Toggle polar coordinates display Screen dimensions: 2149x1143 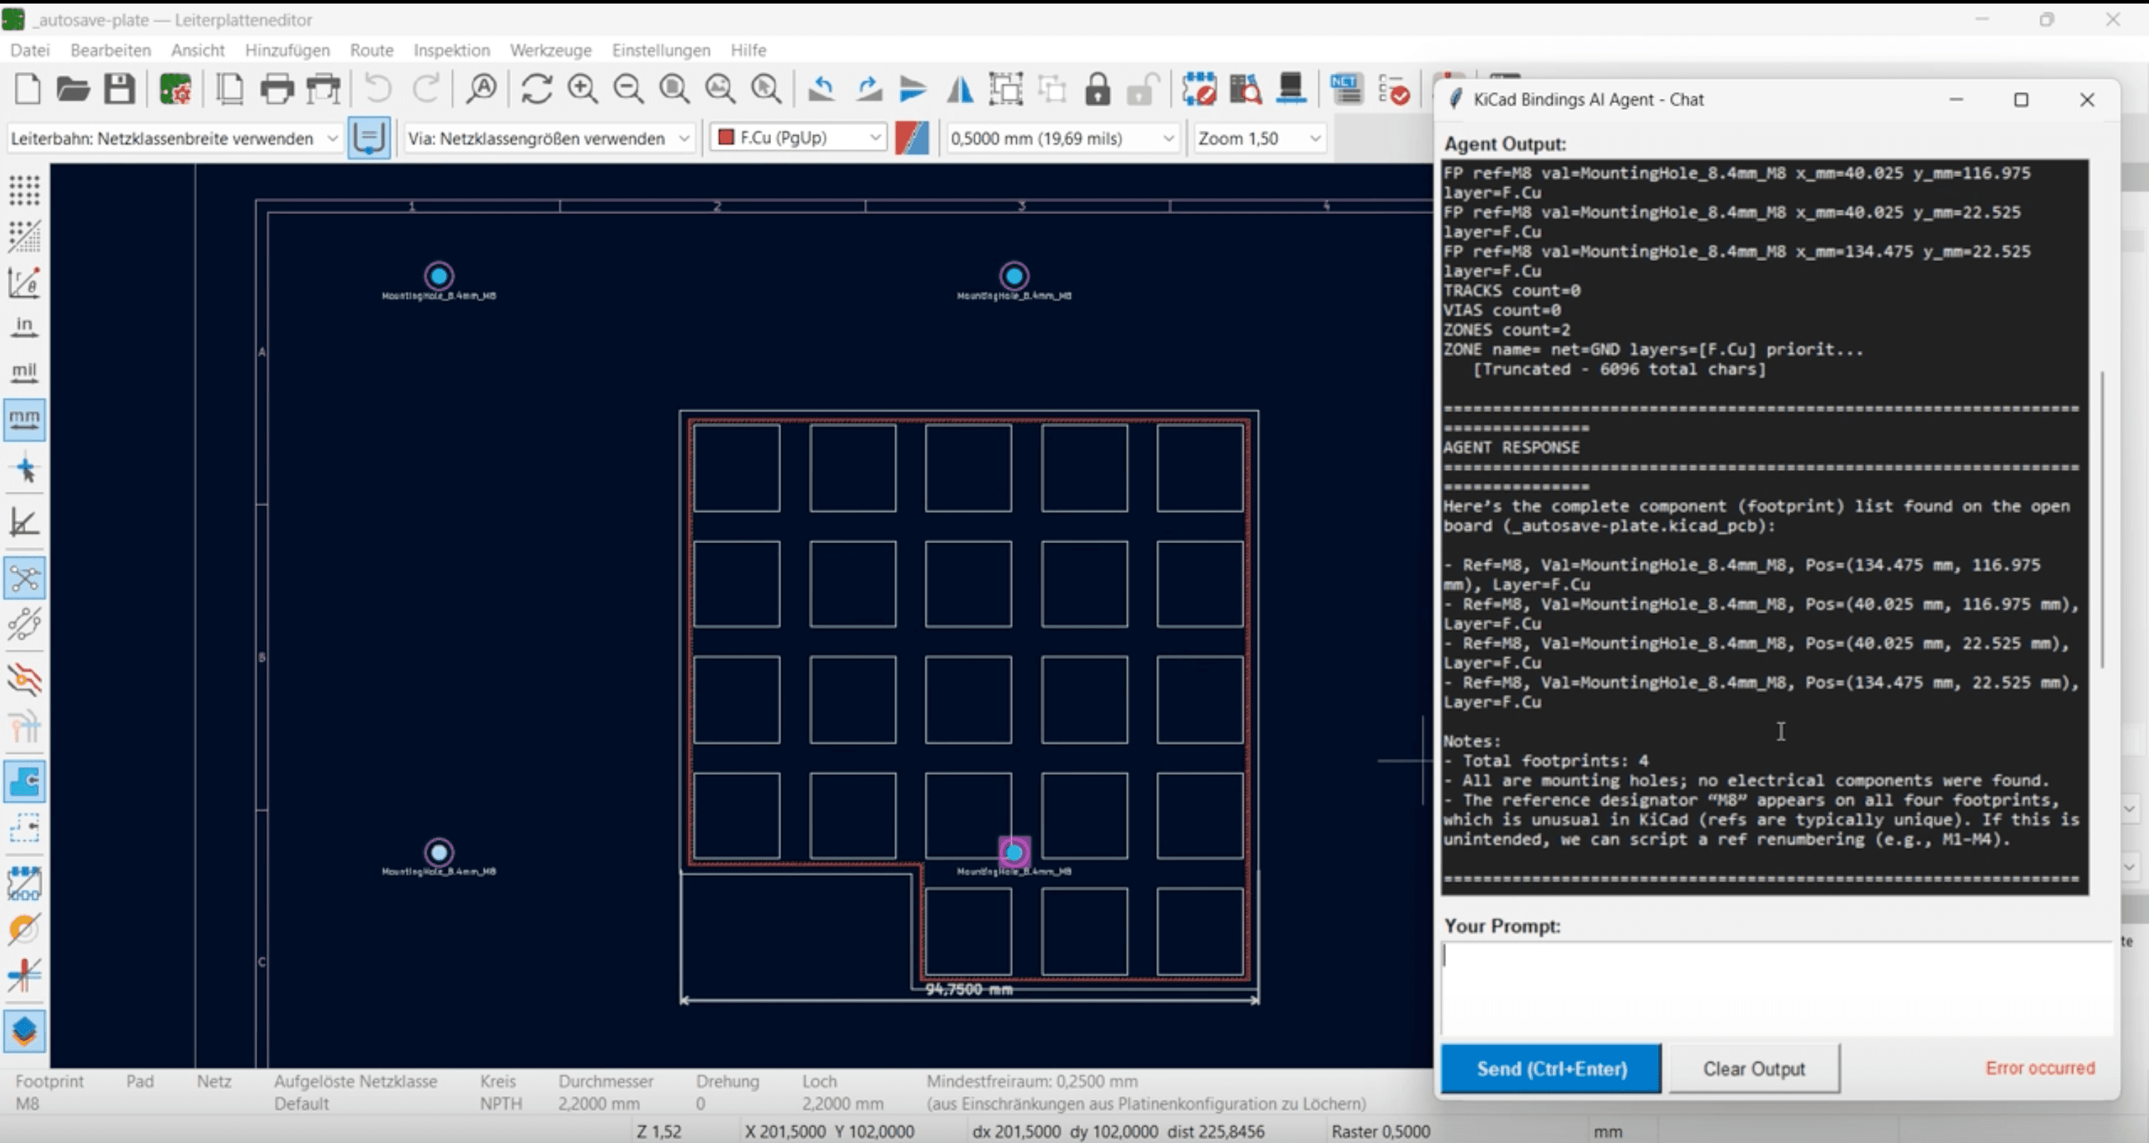click(24, 282)
